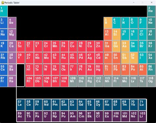Click the Aluminium (13 Al) element
The width and height of the screenshot is (156, 123).
click(108, 34)
